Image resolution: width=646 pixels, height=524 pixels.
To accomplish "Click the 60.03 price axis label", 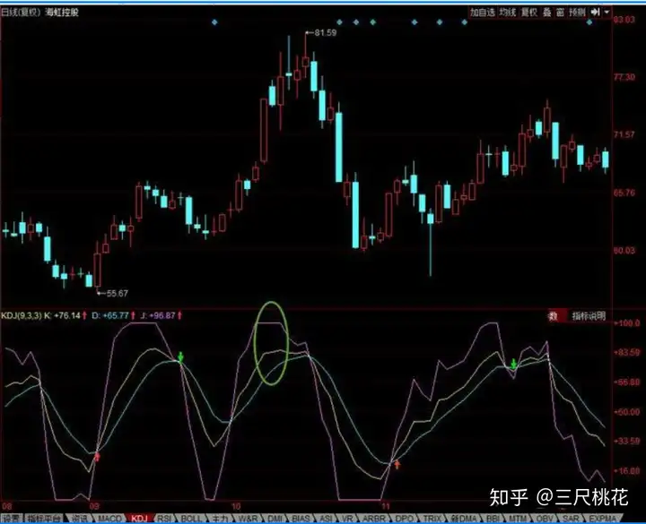I will (624, 251).
